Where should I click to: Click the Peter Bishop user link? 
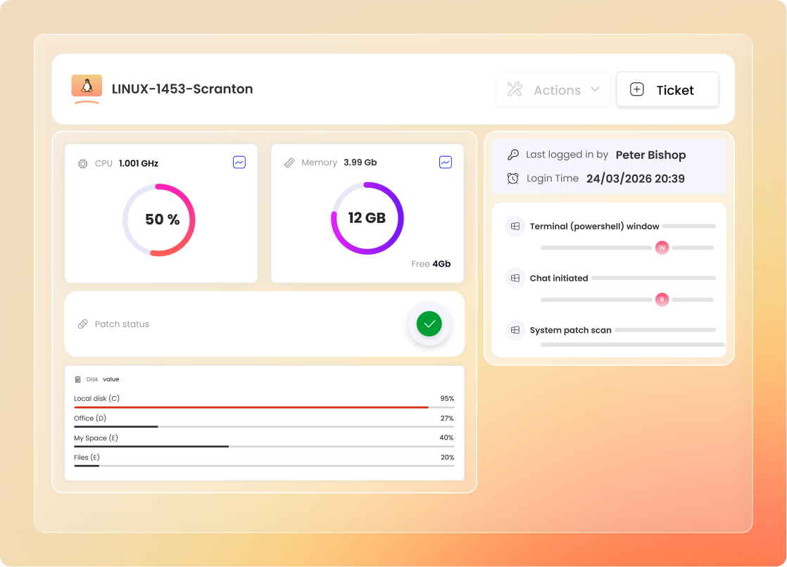pyautogui.click(x=650, y=154)
